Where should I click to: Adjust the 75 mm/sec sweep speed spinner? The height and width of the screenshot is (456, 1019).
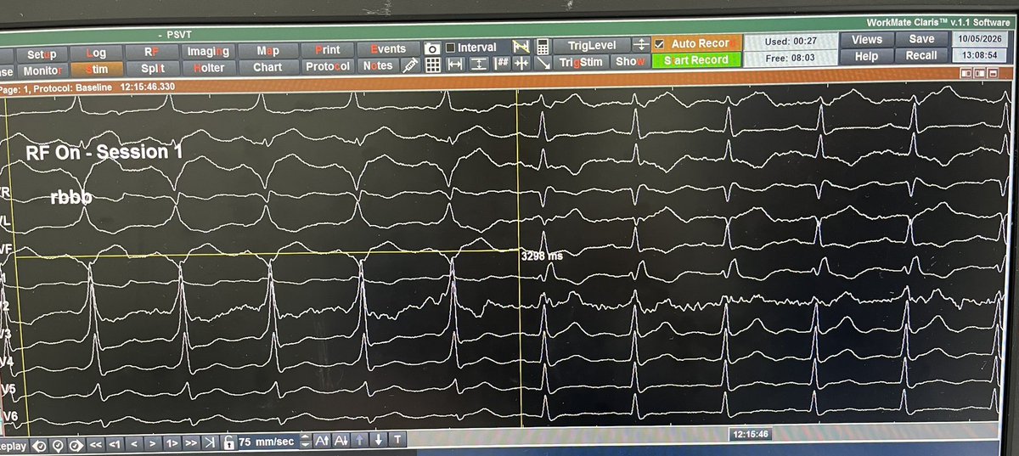point(305,441)
